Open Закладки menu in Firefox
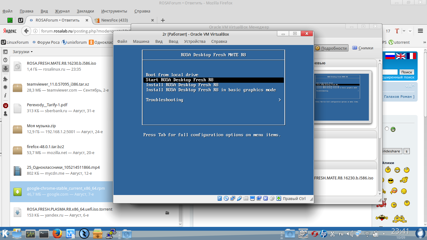Image resolution: width=427 pixels, height=240 pixels. click(x=85, y=11)
